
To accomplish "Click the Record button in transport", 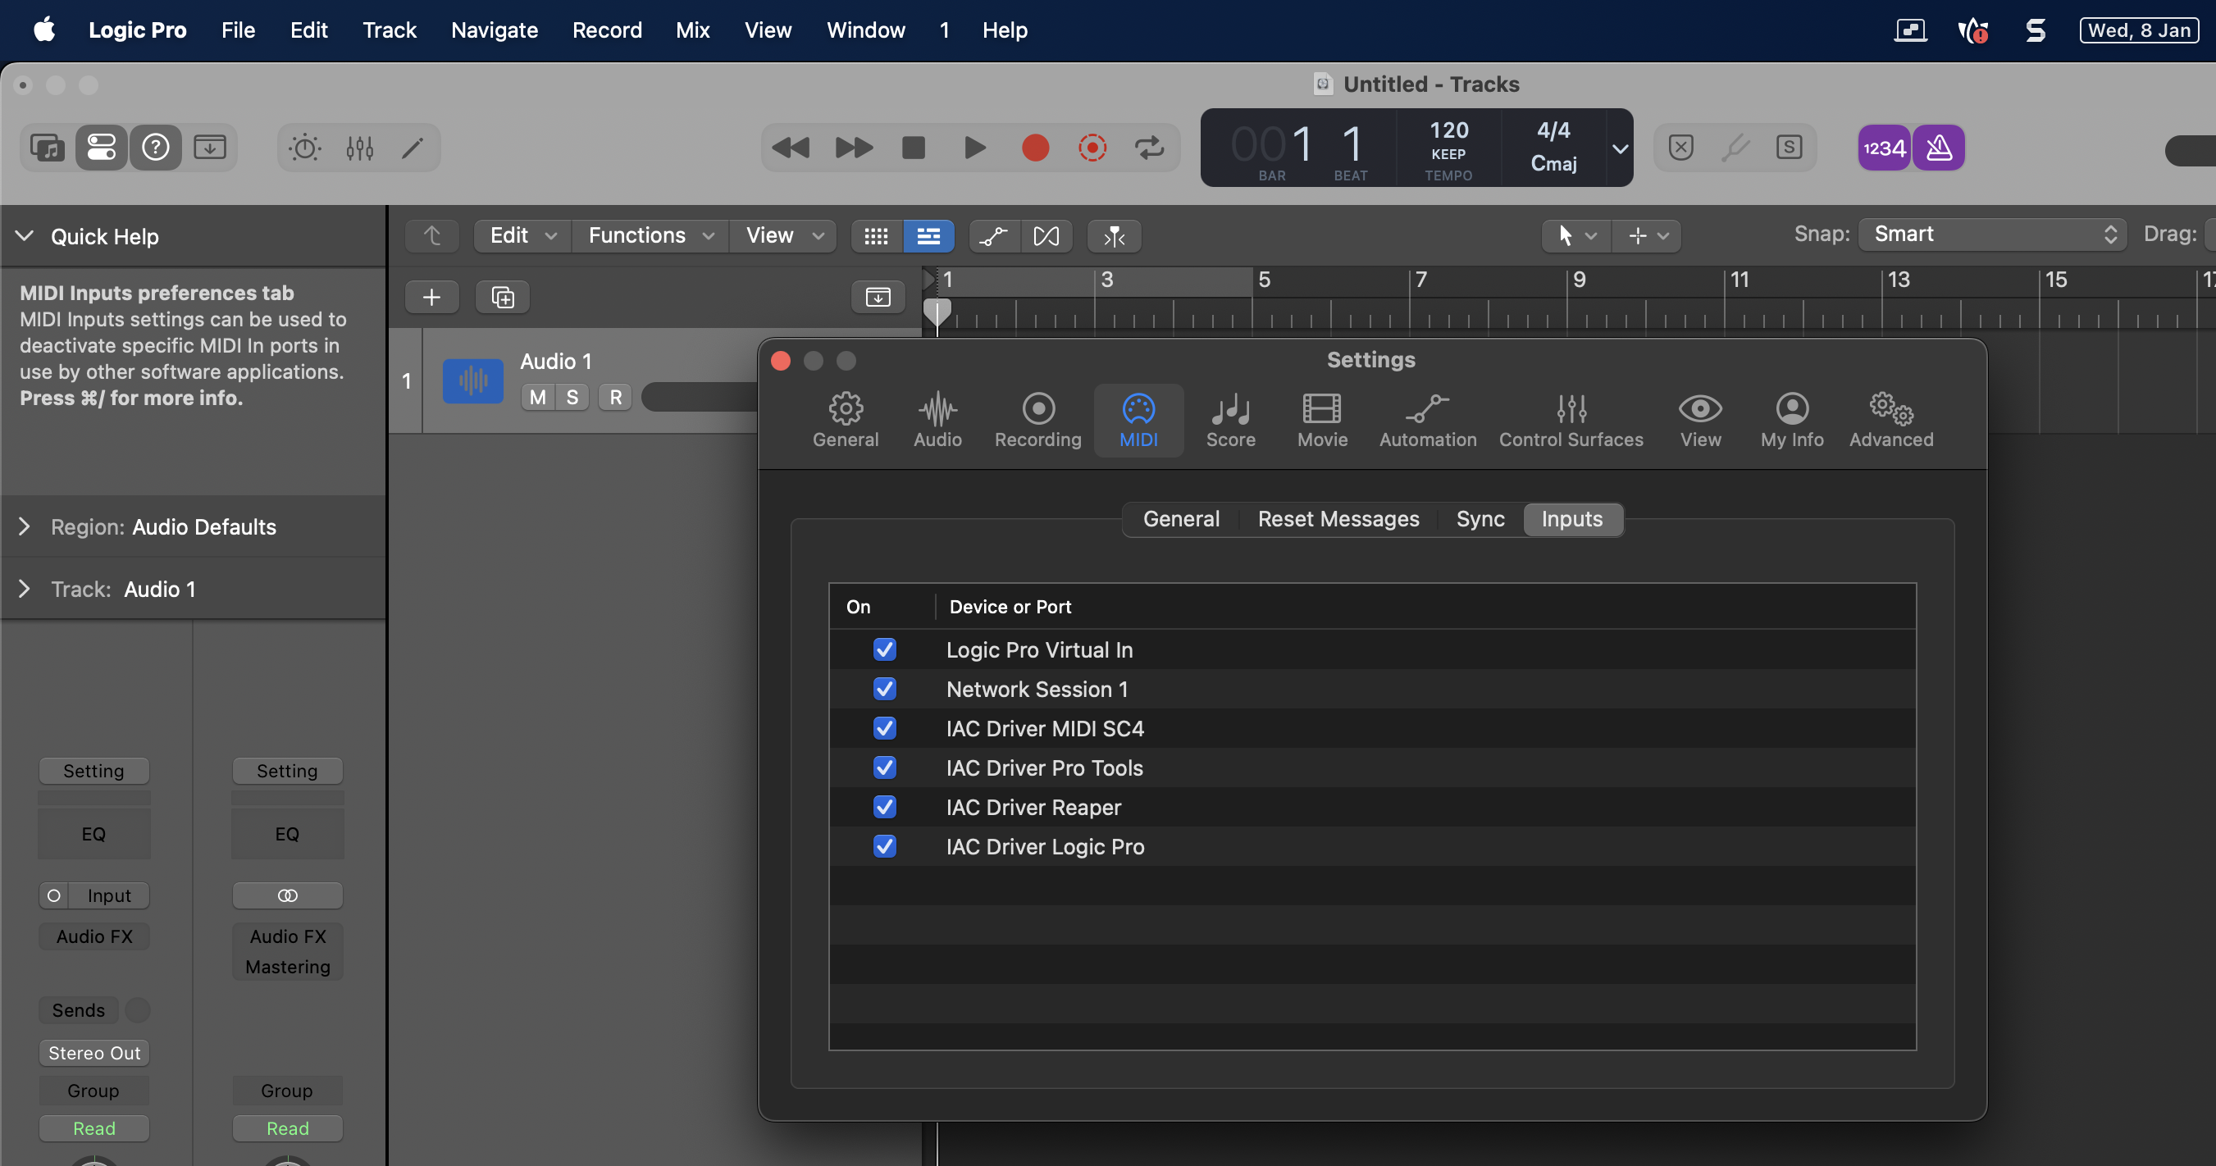I will pyautogui.click(x=1035, y=148).
